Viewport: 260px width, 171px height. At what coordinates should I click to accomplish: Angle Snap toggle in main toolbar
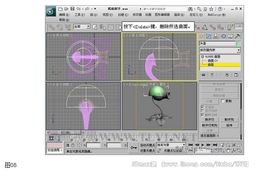pos(205,28)
